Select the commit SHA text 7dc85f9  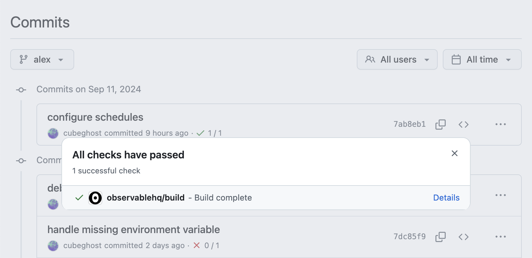410,237
